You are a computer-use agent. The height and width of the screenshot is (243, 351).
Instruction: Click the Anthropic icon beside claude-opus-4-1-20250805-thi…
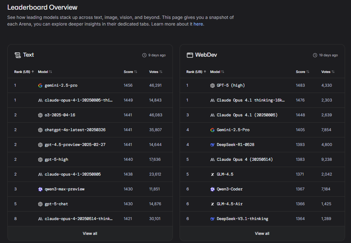pos(40,100)
